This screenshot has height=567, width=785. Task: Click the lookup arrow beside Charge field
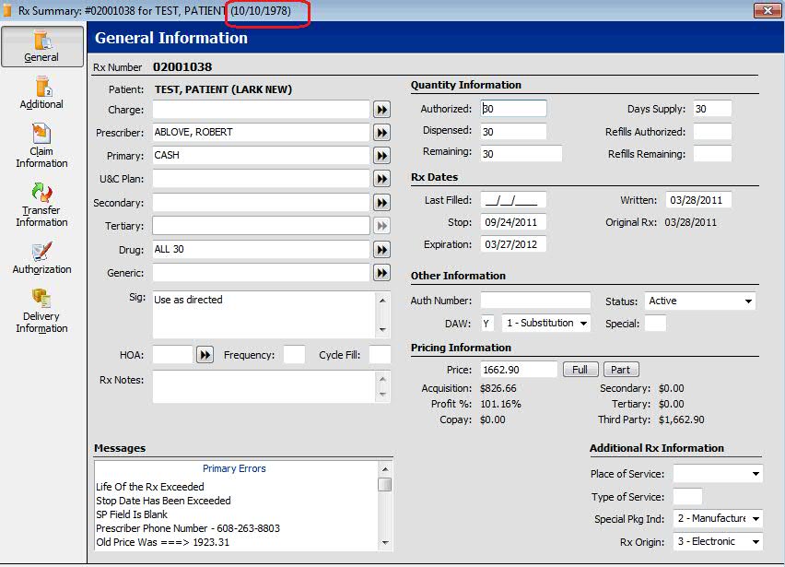[x=381, y=110]
